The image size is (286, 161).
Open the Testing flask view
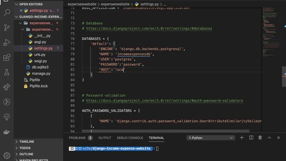[x=7, y=72]
